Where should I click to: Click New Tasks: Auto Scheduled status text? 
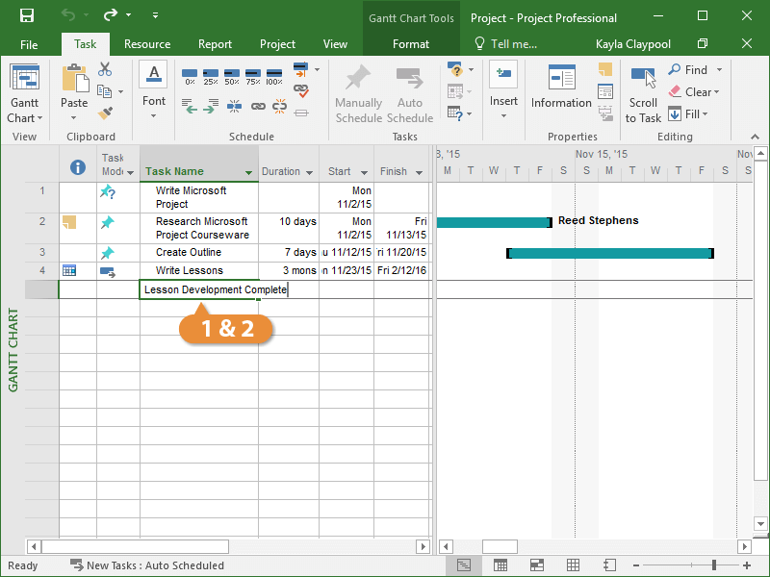[x=154, y=565]
